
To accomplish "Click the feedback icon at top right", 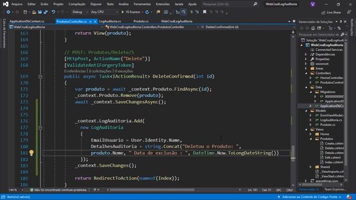I will pos(349,12).
